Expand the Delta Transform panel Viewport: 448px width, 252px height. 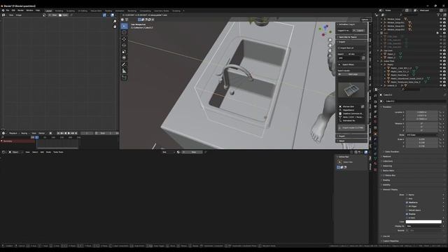[392, 152]
